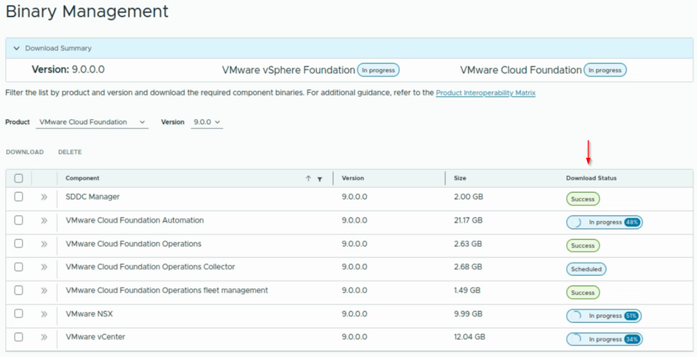Click the Download Status column header

tap(591, 178)
